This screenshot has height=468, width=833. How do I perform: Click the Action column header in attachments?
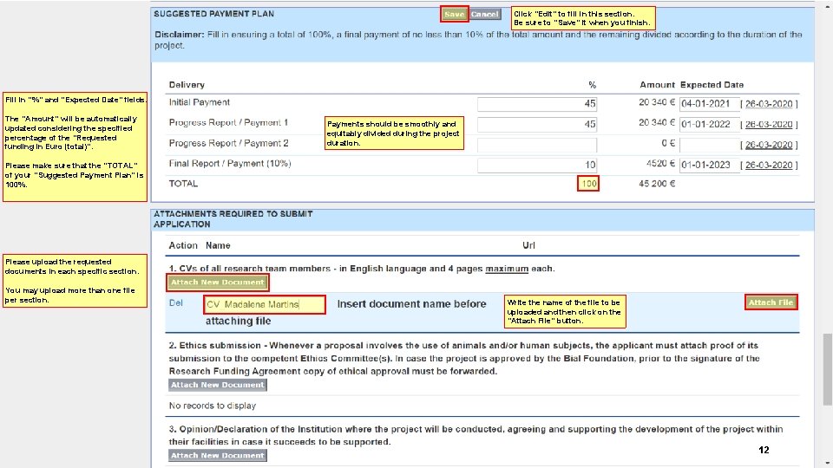click(183, 245)
